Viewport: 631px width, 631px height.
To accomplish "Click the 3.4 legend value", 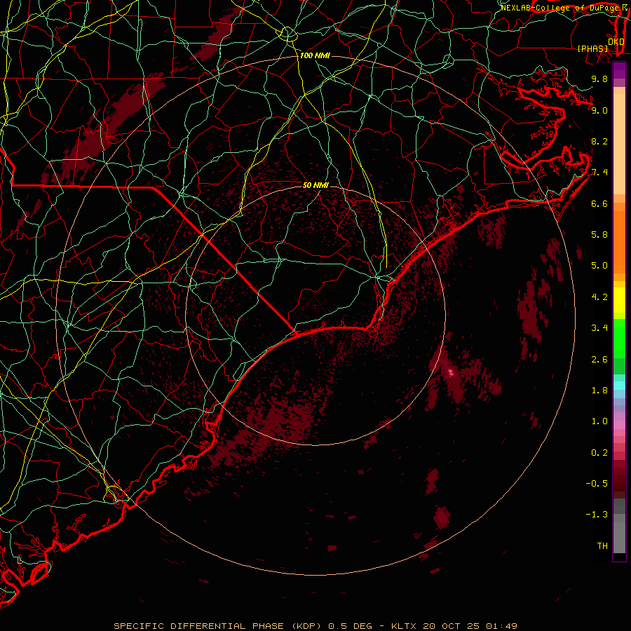I will pos(599,328).
